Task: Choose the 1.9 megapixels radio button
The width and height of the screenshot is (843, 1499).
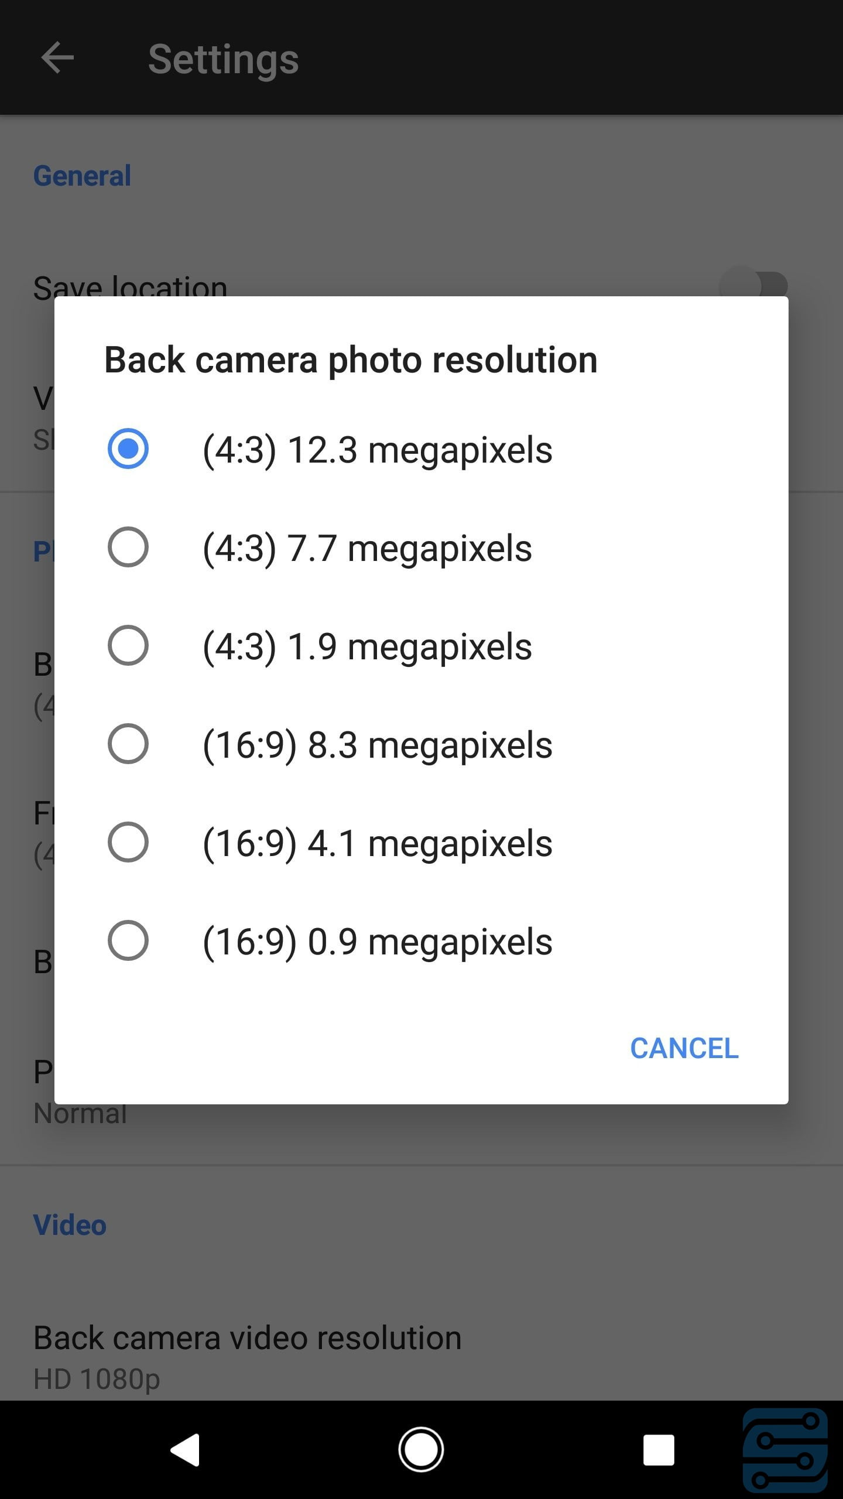Action: pos(128,646)
